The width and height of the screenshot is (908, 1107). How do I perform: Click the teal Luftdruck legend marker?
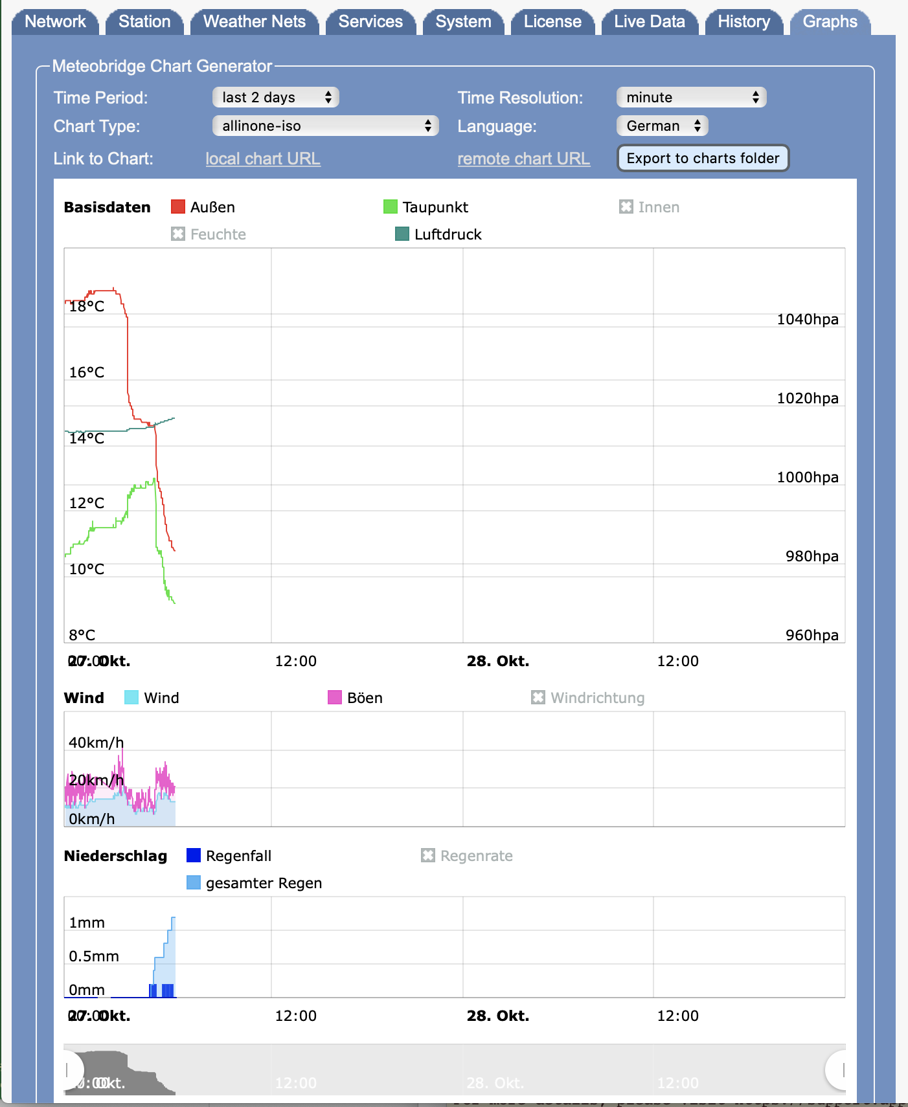402,234
